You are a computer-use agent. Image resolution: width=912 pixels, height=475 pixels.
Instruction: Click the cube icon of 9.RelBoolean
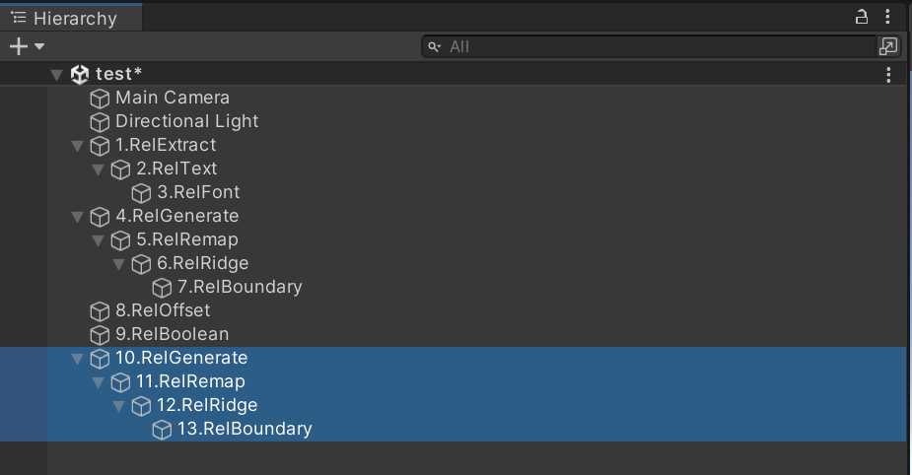click(x=100, y=335)
